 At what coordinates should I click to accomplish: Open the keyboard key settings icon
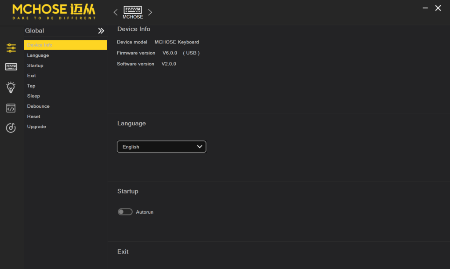pos(11,67)
